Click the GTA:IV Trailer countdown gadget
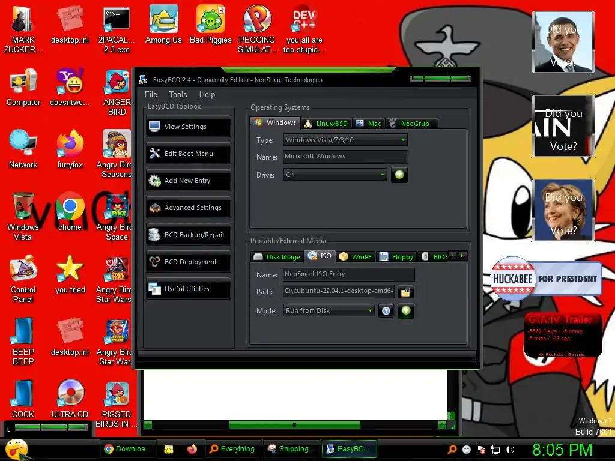The image size is (615, 461). click(x=563, y=335)
